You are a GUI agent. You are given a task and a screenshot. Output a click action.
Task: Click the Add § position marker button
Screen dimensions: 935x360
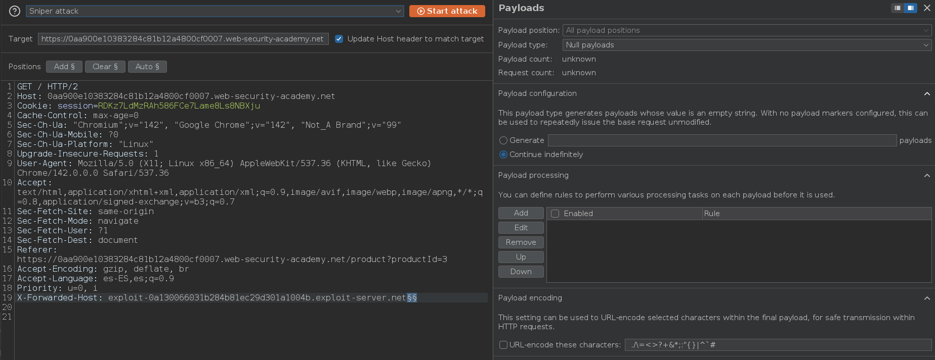(x=64, y=67)
